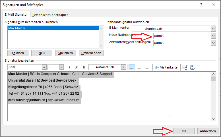
Task: Align signature text right
Action: click(146, 67)
